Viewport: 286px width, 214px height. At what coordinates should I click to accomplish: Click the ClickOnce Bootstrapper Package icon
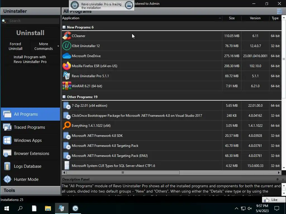pyautogui.click(x=66, y=116)
